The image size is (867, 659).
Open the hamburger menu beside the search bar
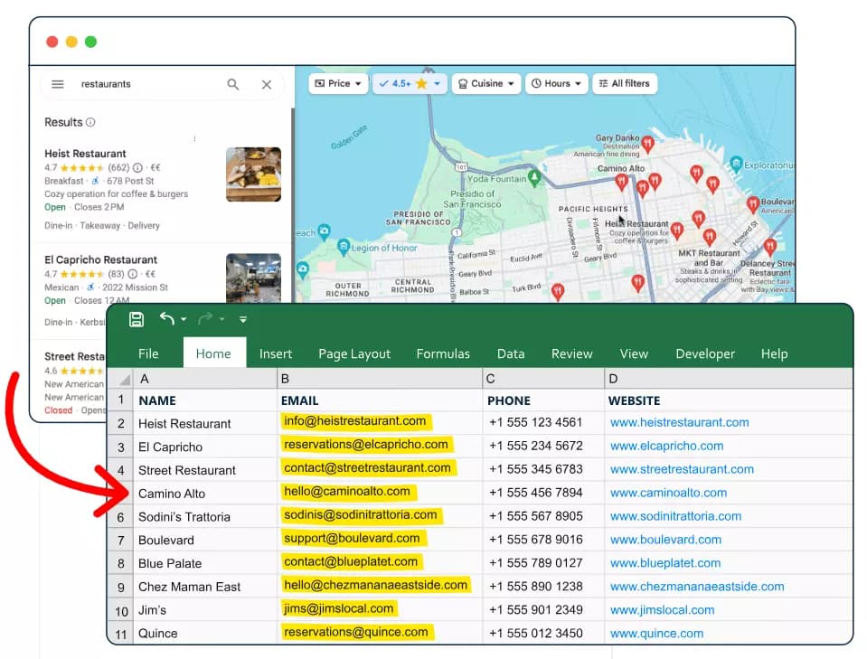click(58, 83)
